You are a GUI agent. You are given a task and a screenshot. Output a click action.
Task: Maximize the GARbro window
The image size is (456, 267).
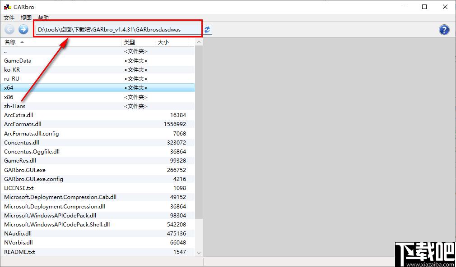[x=424, y=7]
